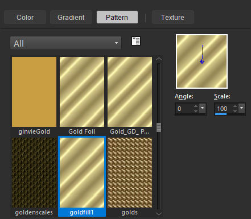This screenshot has height=219, width=251.
Task: Click the pattern list scrollbar handle
Action: (x=159, y=127)
